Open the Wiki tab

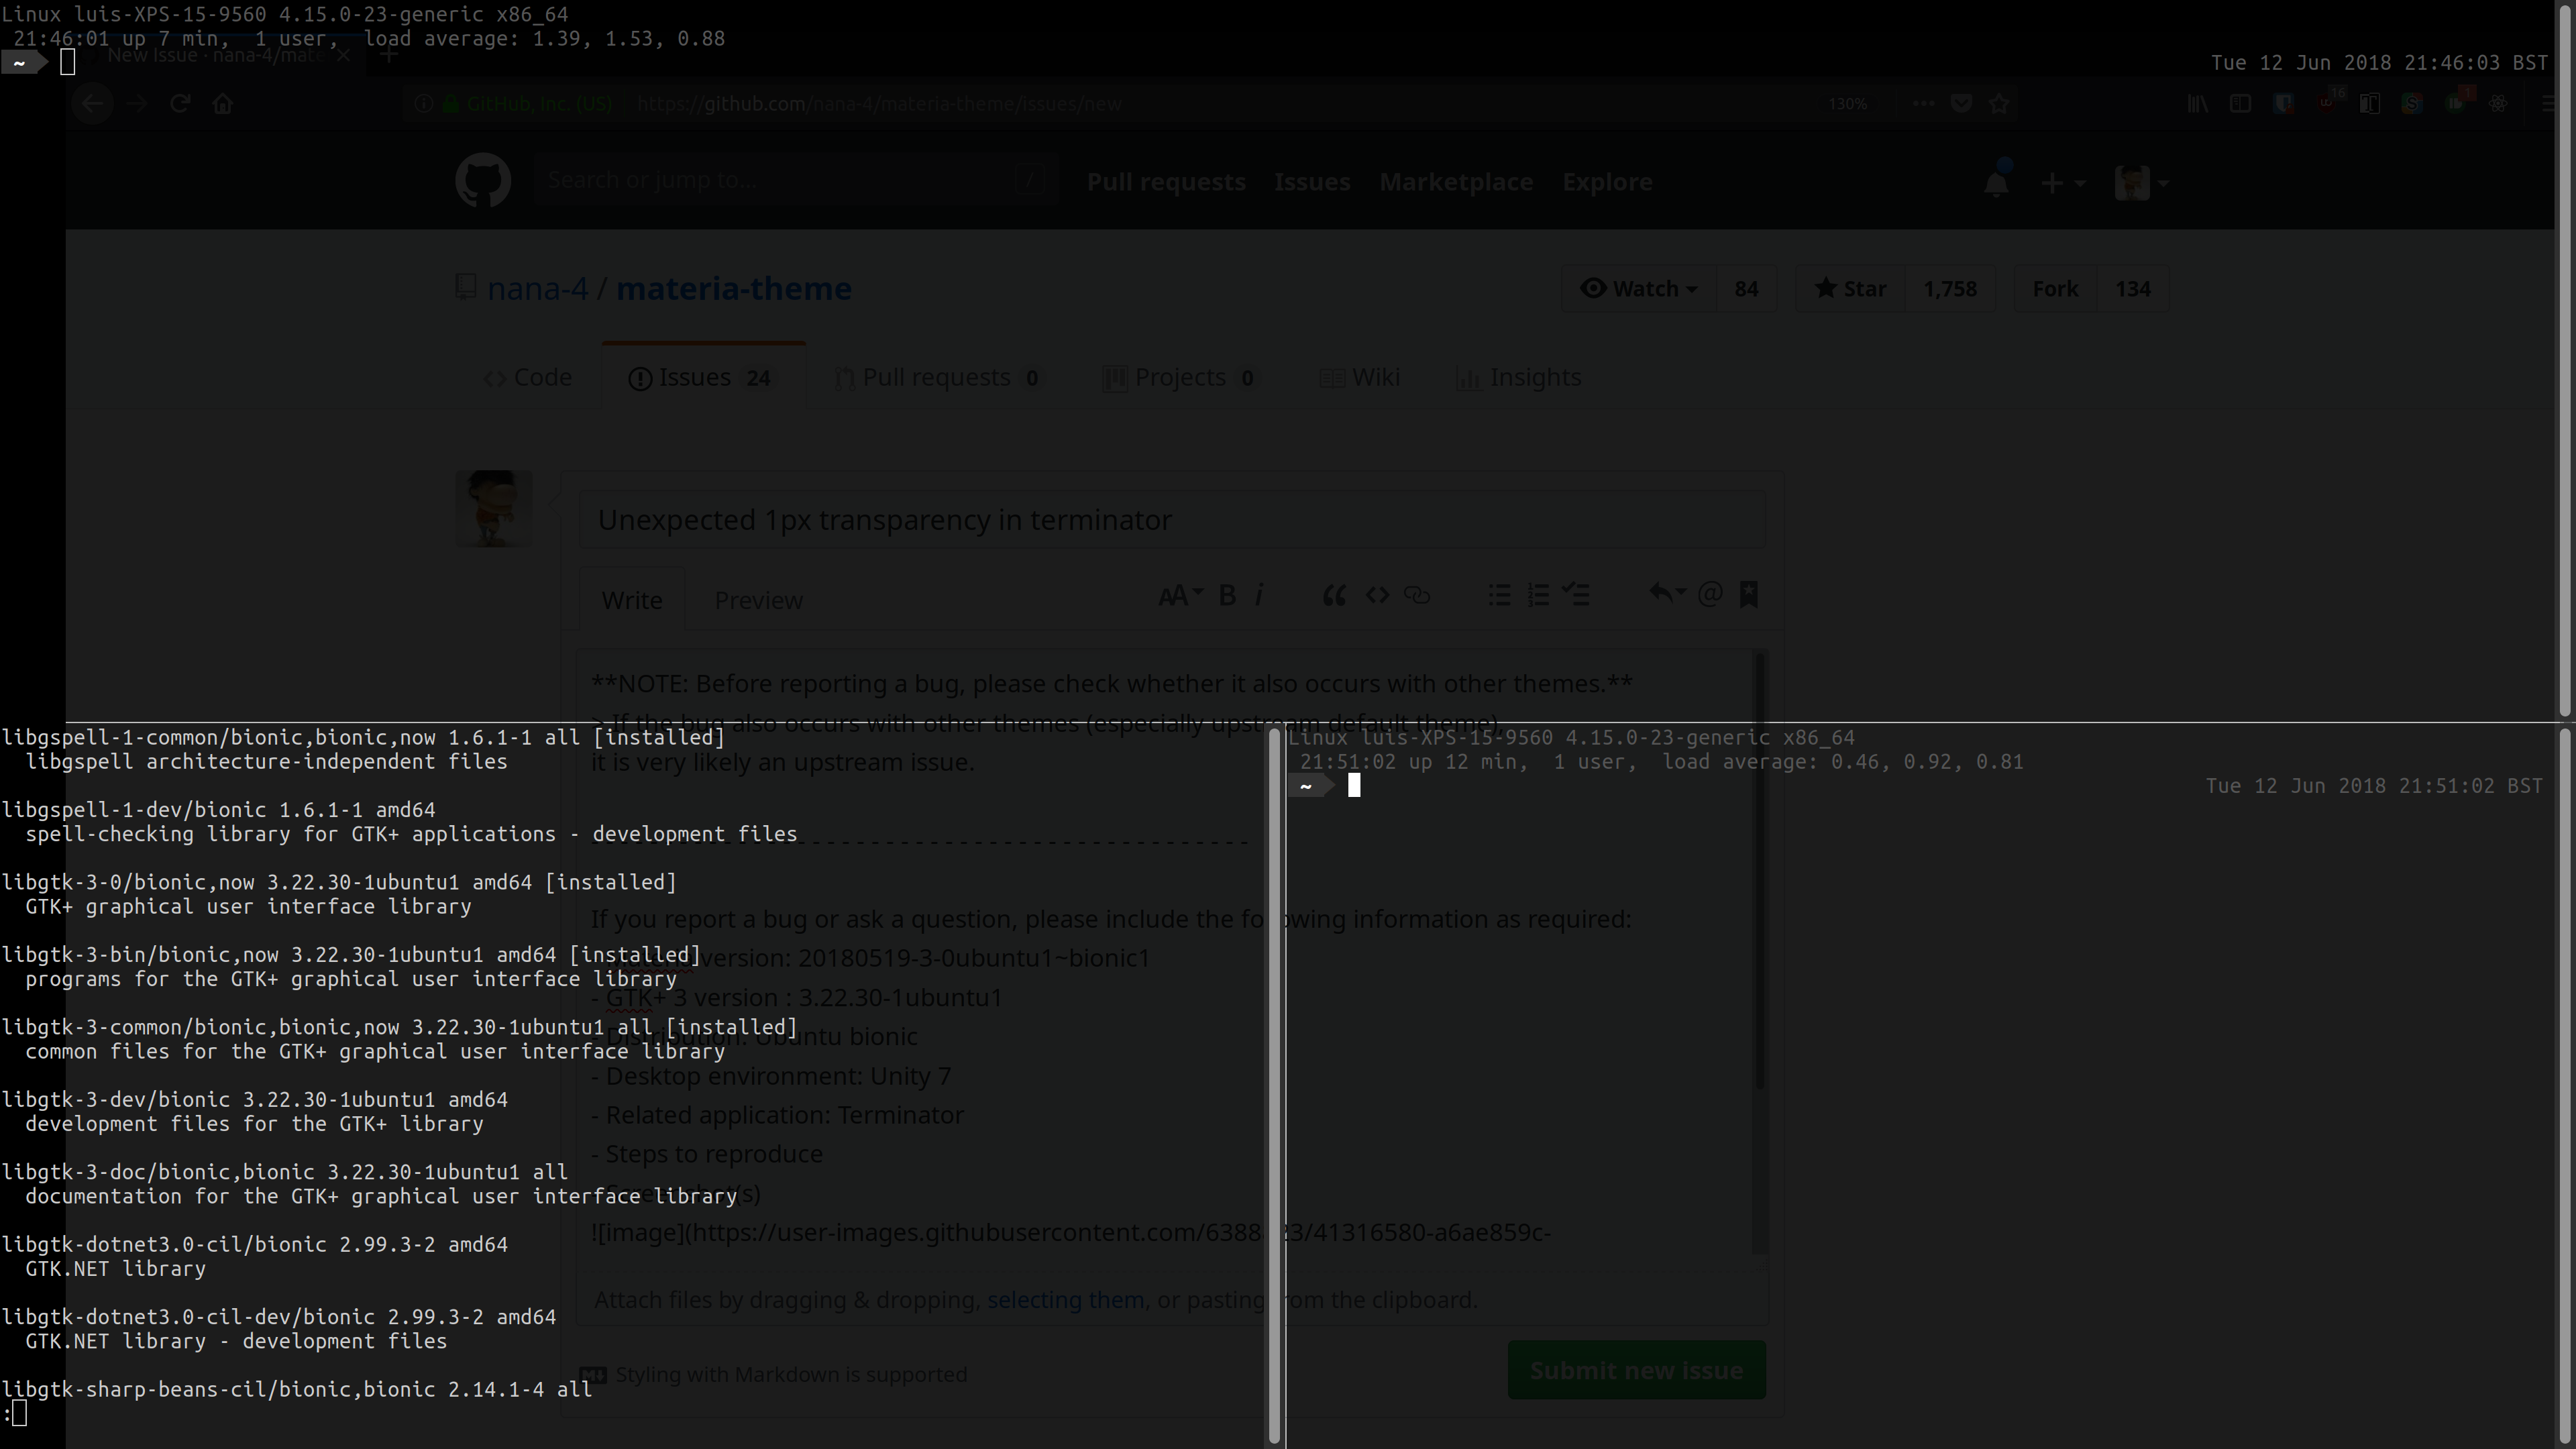[x=1360, y=378]
